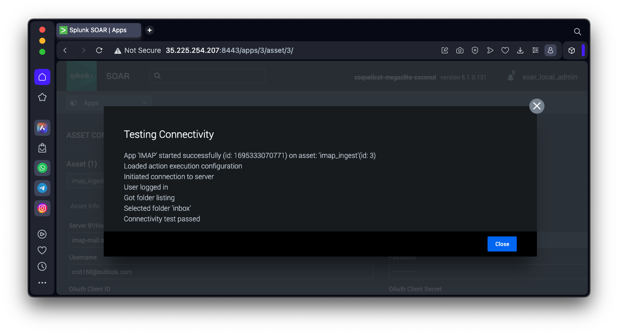Click 'Initiated connection to server' line
The width and height of the screenshot is (618, 334).
click(x=169, y=177)
